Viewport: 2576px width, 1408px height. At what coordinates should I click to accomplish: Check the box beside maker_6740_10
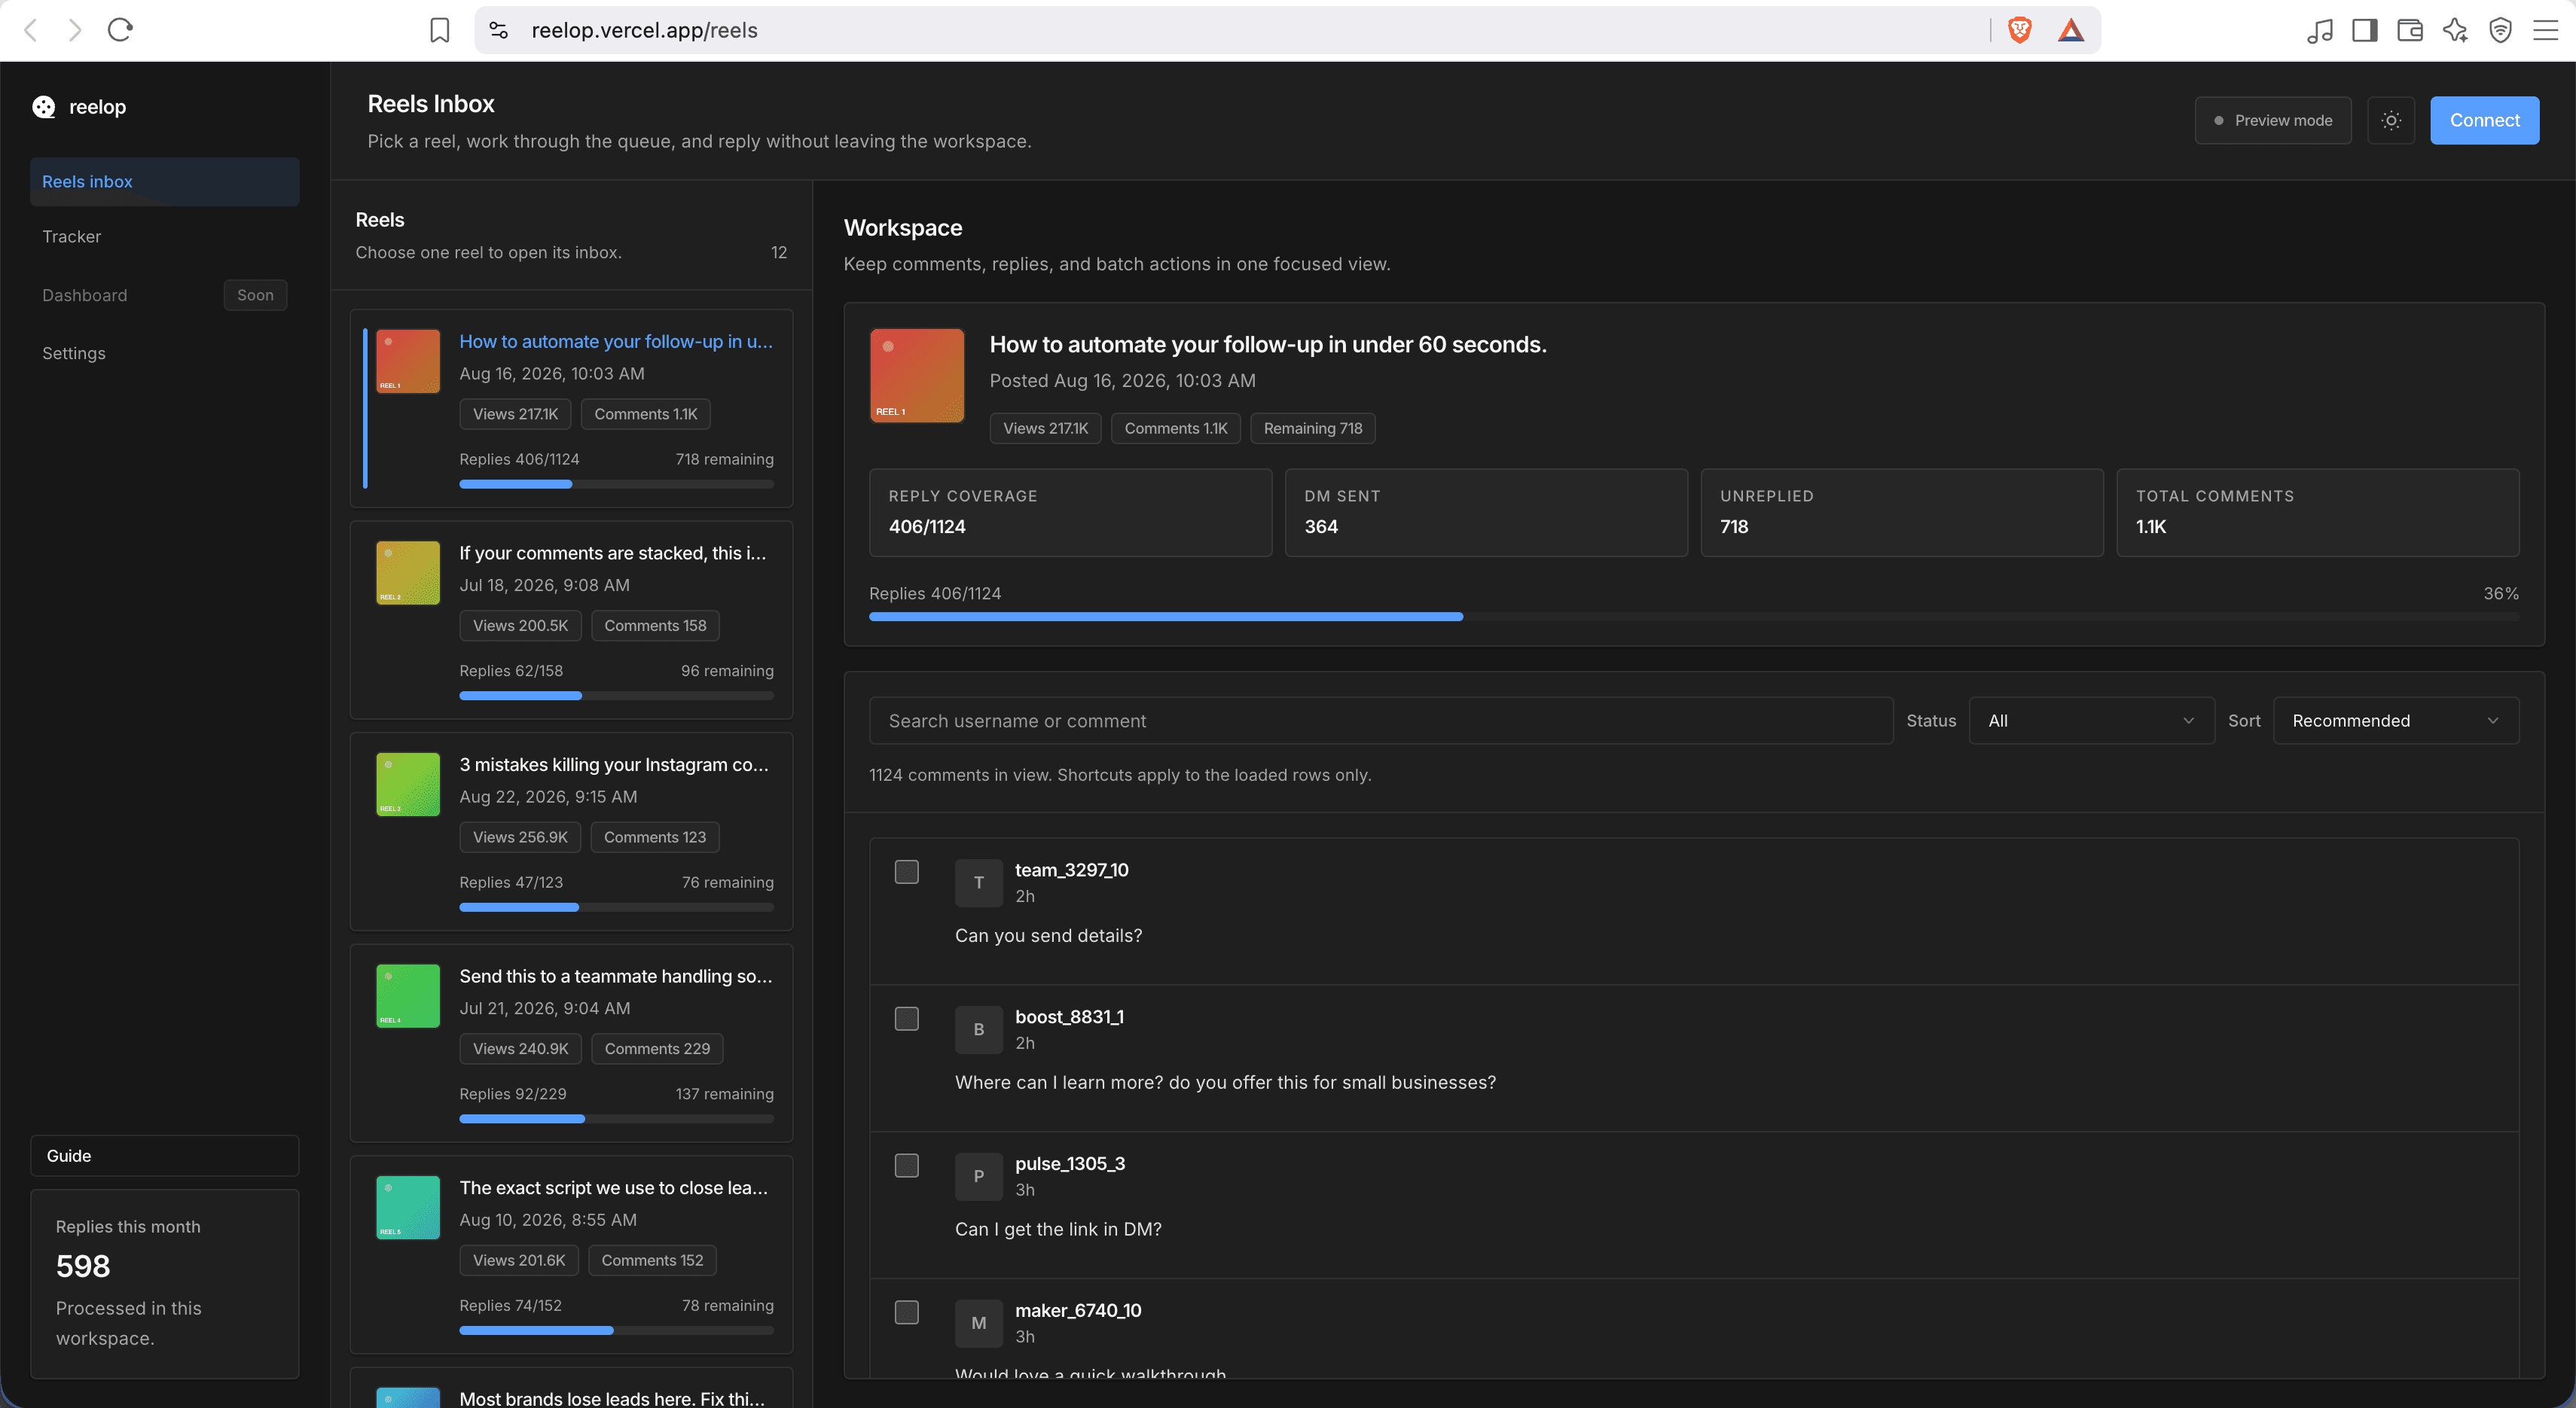click(x=907, y=1312)
